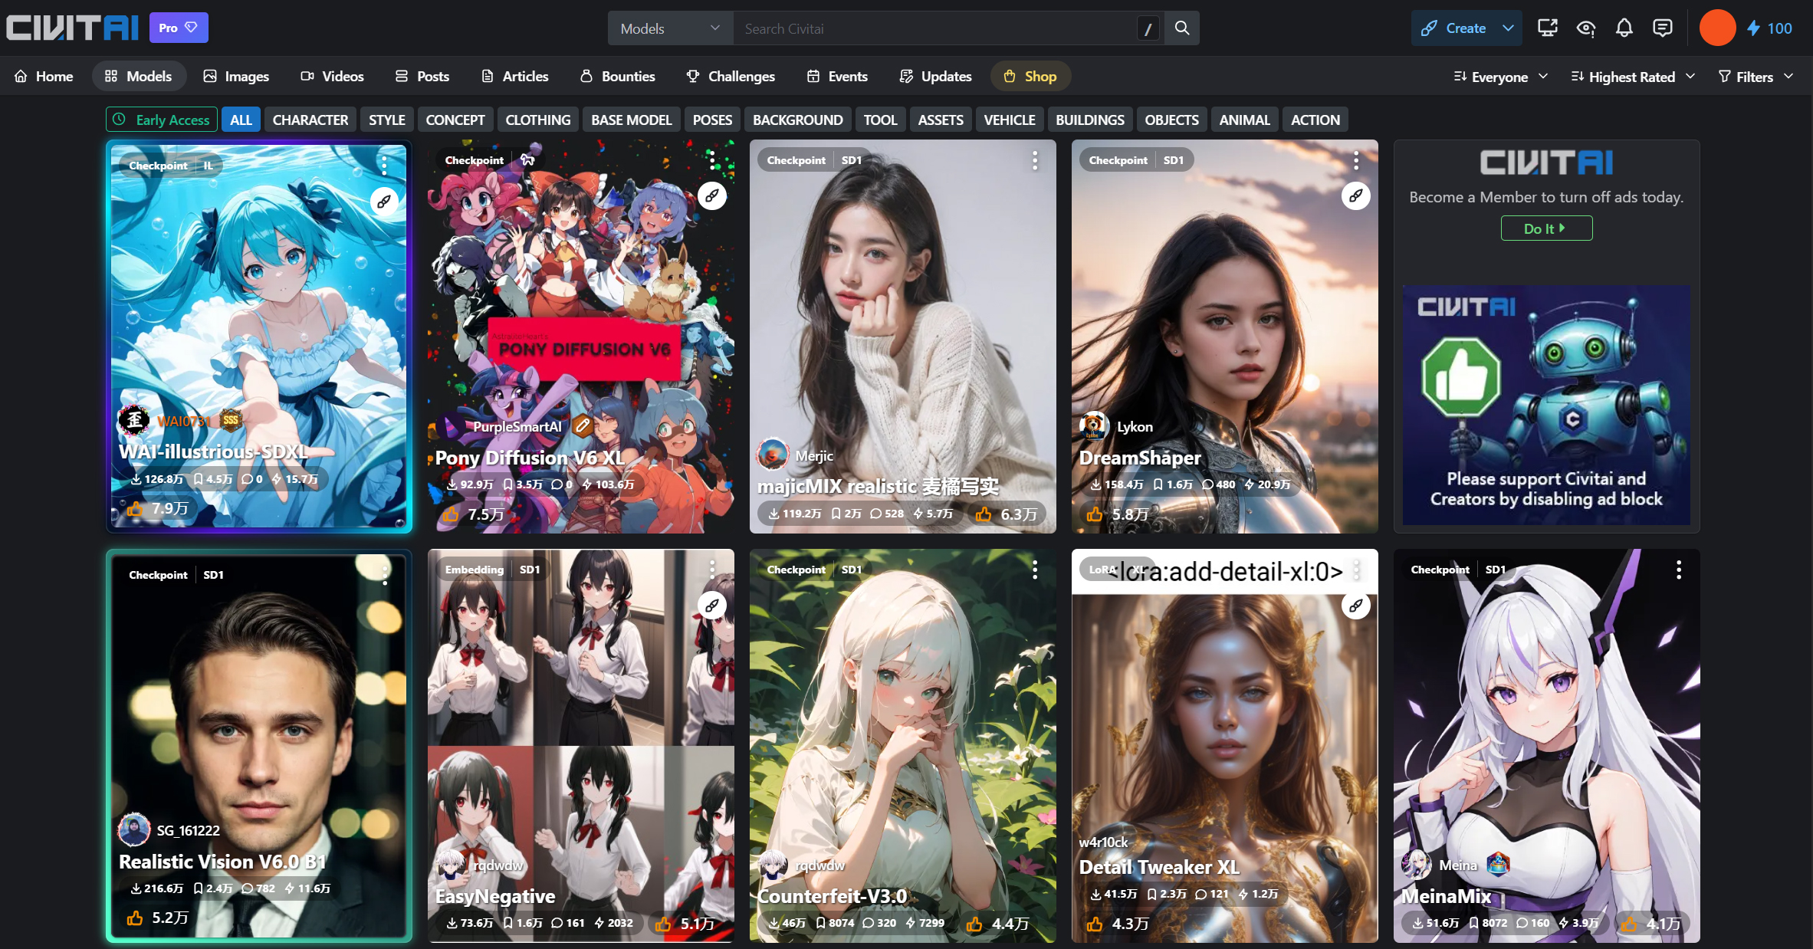Open the Highest Rated sort dropdown

coord(1631,77)
